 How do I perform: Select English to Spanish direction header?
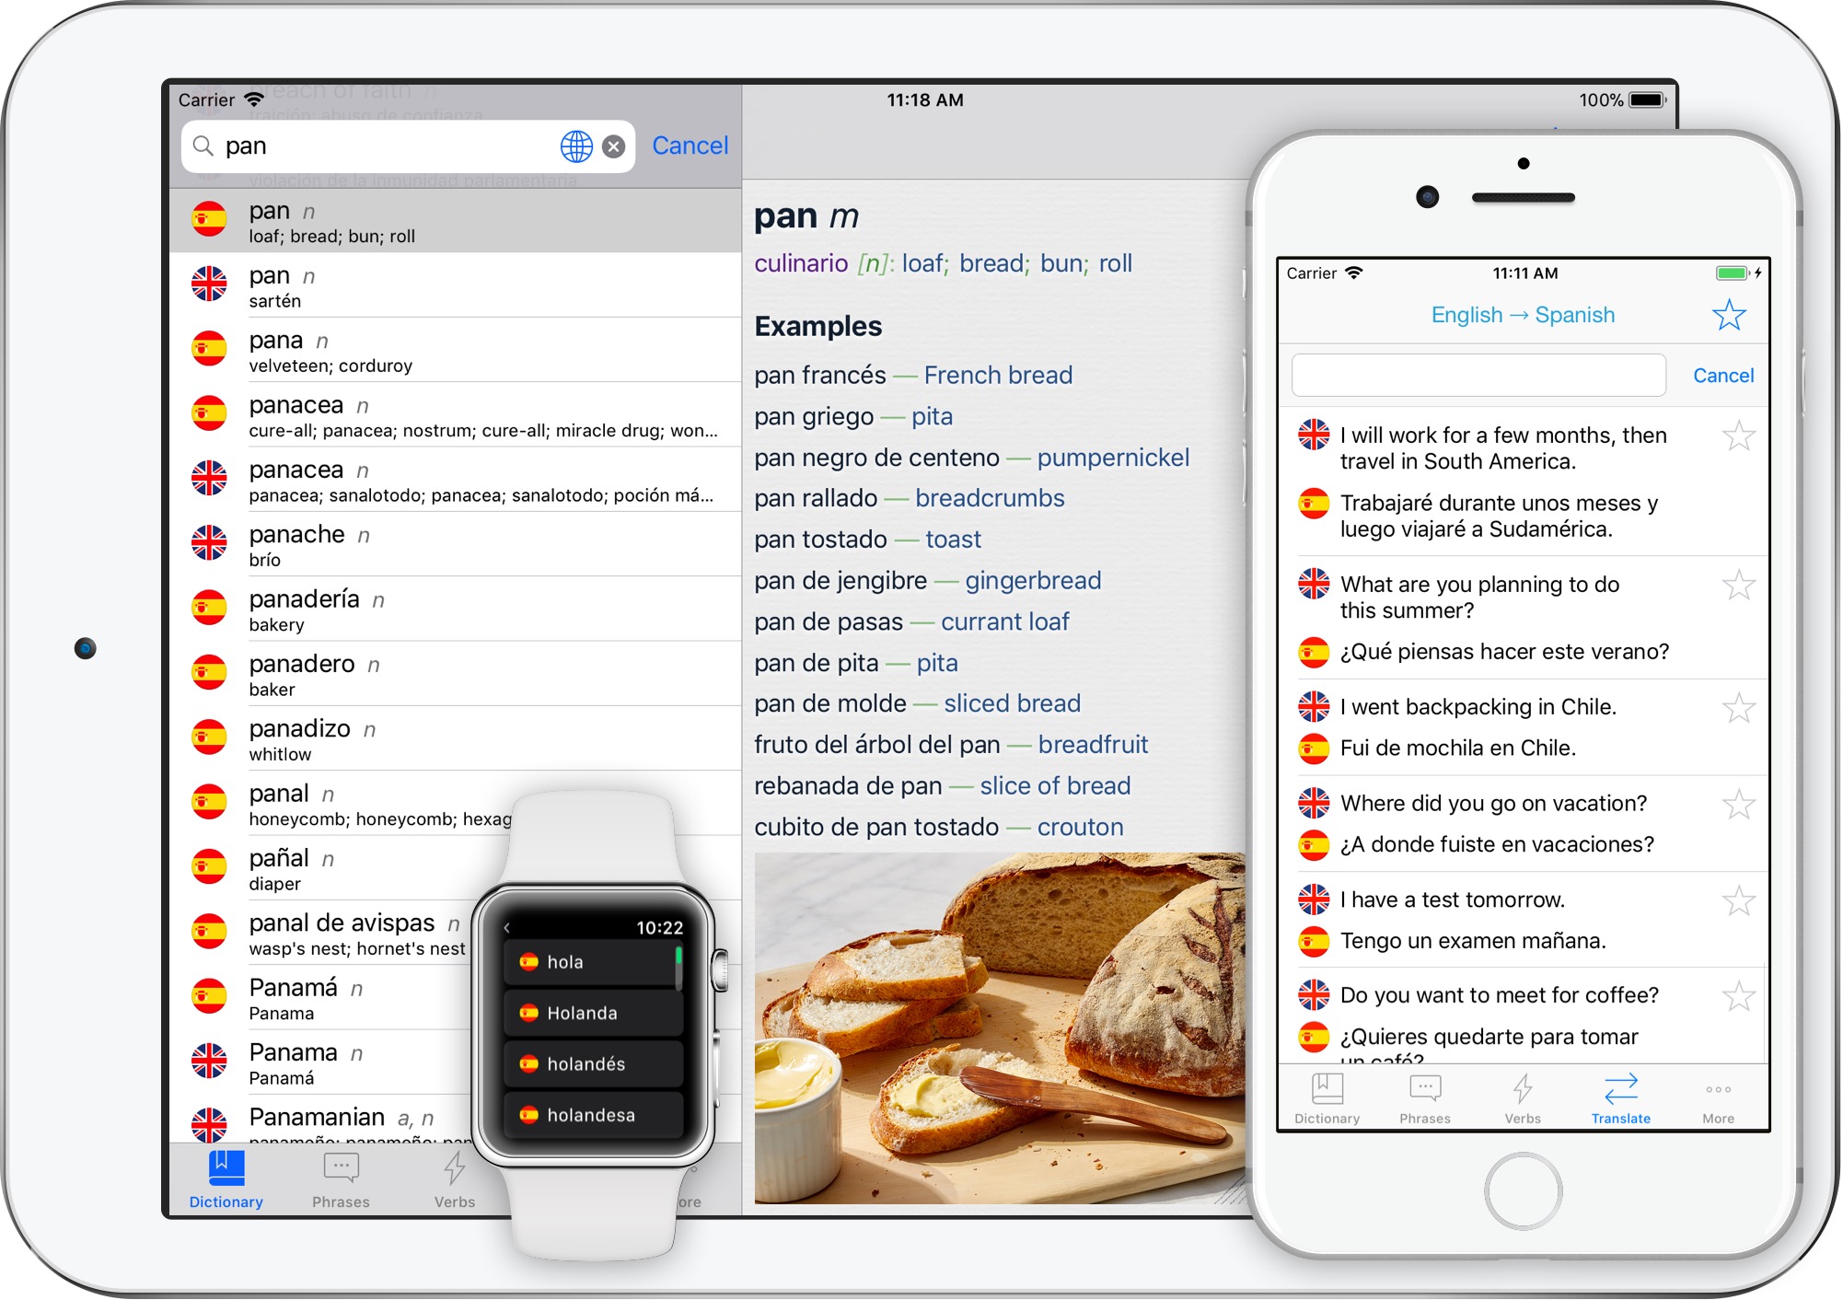click(1525, 314)
